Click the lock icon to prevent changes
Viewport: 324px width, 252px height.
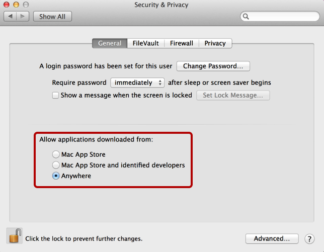[x=15, y=235]
